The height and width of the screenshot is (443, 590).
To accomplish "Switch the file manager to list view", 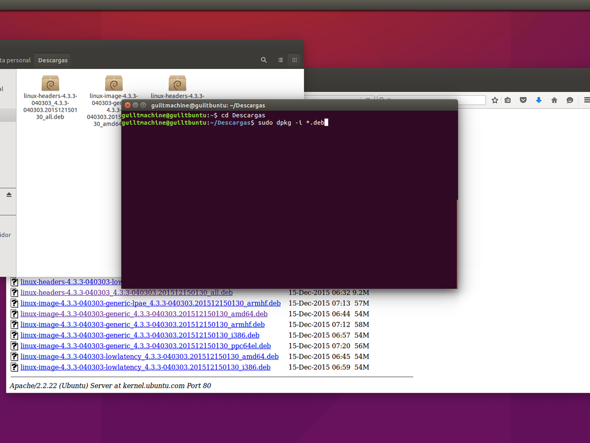I will tap(280, 60).
